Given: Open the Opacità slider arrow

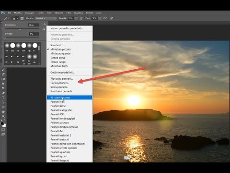Looking at the screenshot, I should coord(76,18).
